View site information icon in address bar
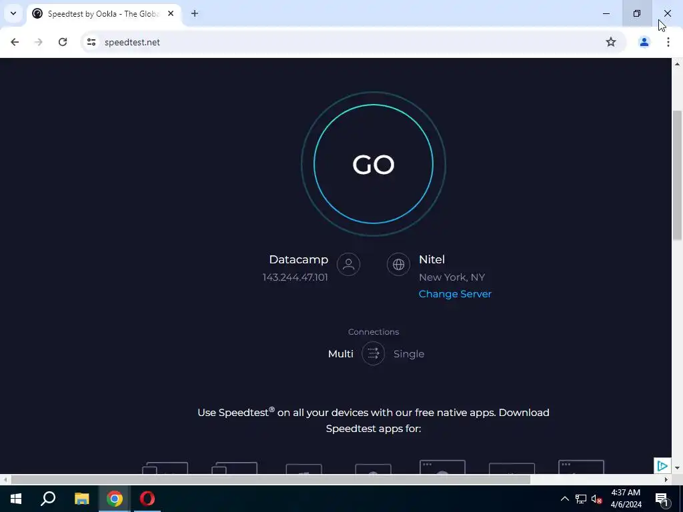The height and width of the screenshot is (512, 683). (91, 42)
